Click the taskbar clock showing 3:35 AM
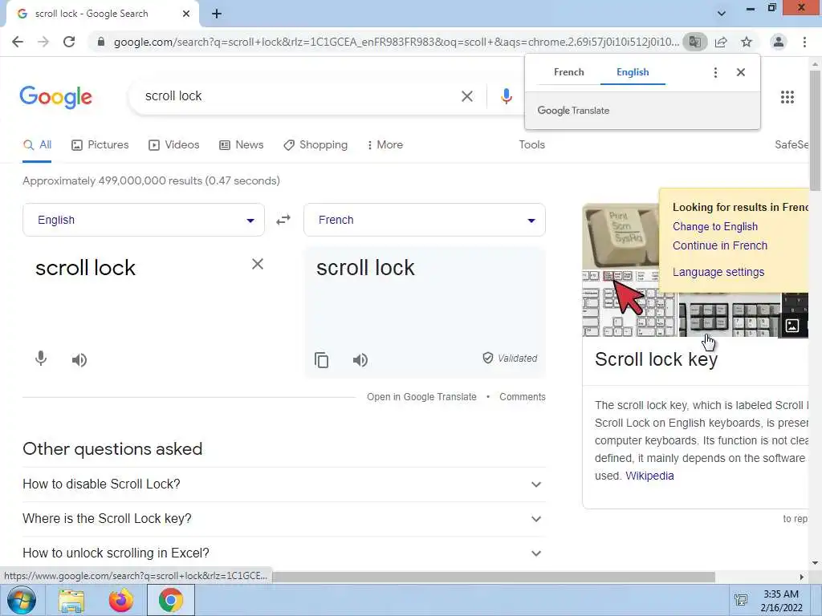Viewport: 822px width, 616px height. tap(781, 601)
